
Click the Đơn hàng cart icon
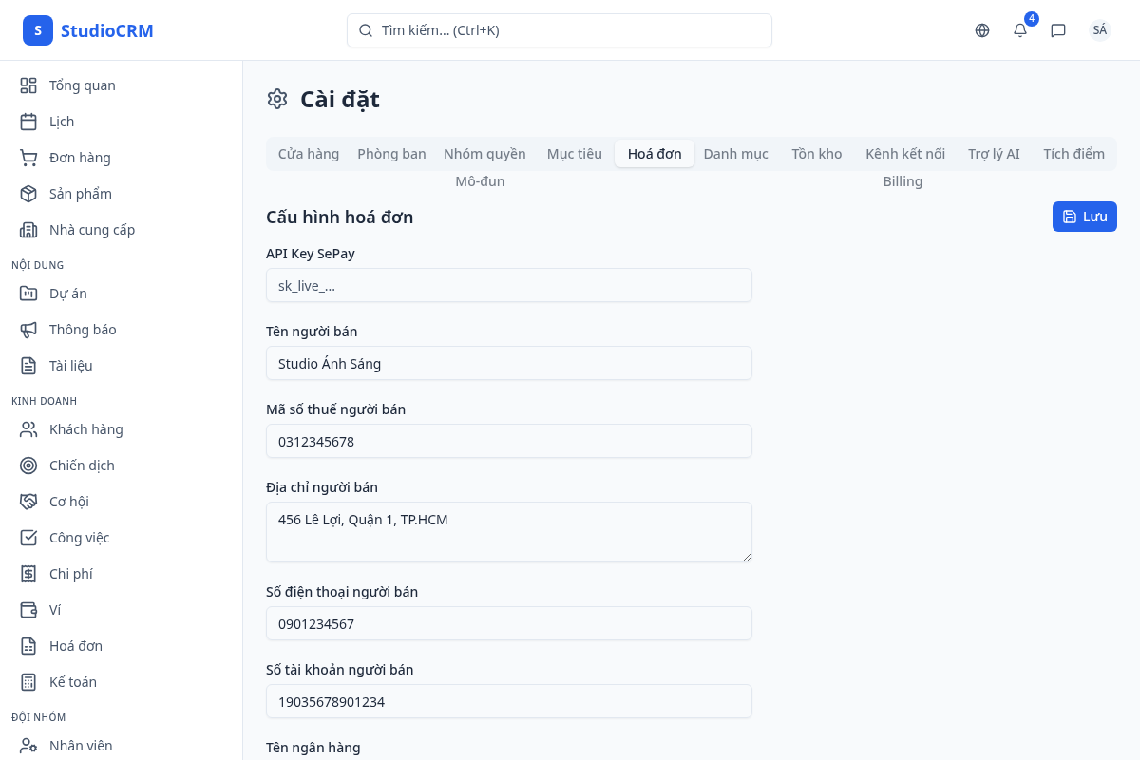pos(28,158)
